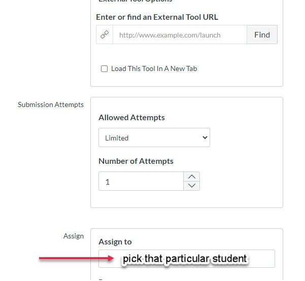The image size is (305, 281).
Task: Click the External Tool URL input field
Action: (180, 35)
